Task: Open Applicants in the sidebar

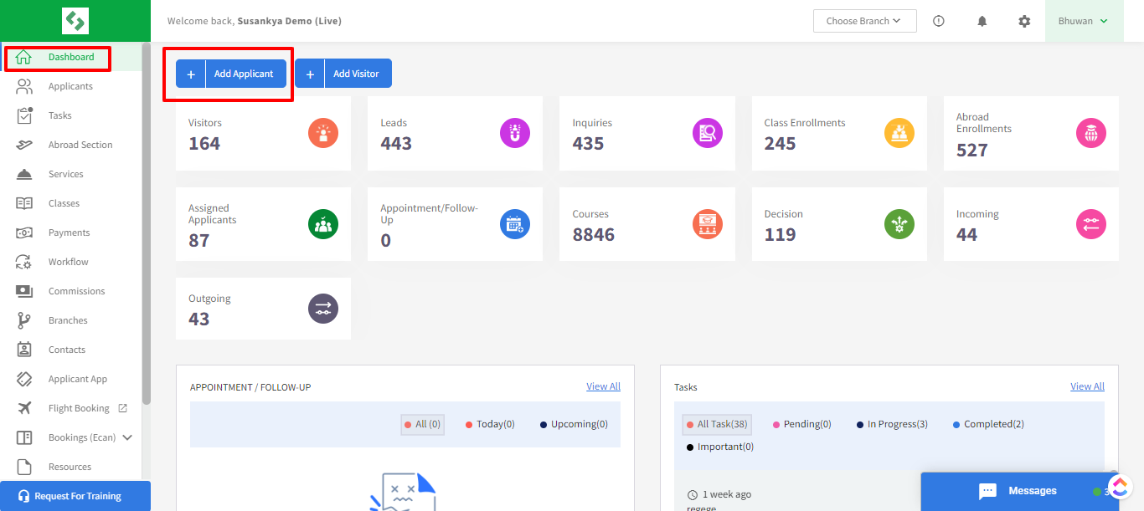Action: tap(70, 86)
